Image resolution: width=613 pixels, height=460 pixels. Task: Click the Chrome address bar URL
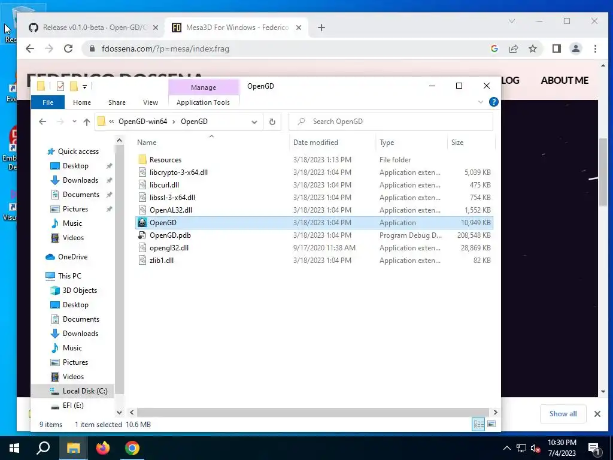(165, 49)
